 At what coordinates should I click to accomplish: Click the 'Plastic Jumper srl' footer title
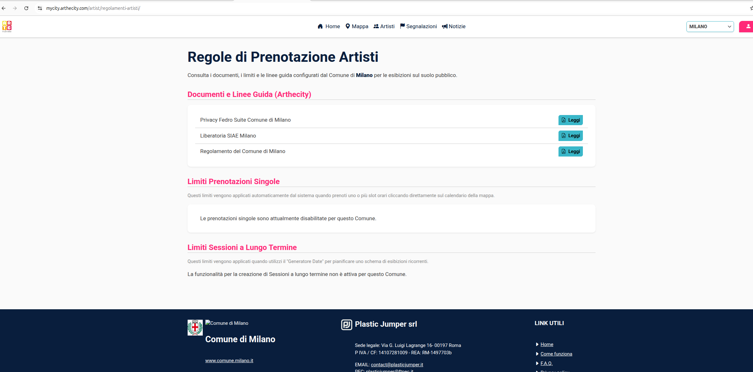coord(386,324)
